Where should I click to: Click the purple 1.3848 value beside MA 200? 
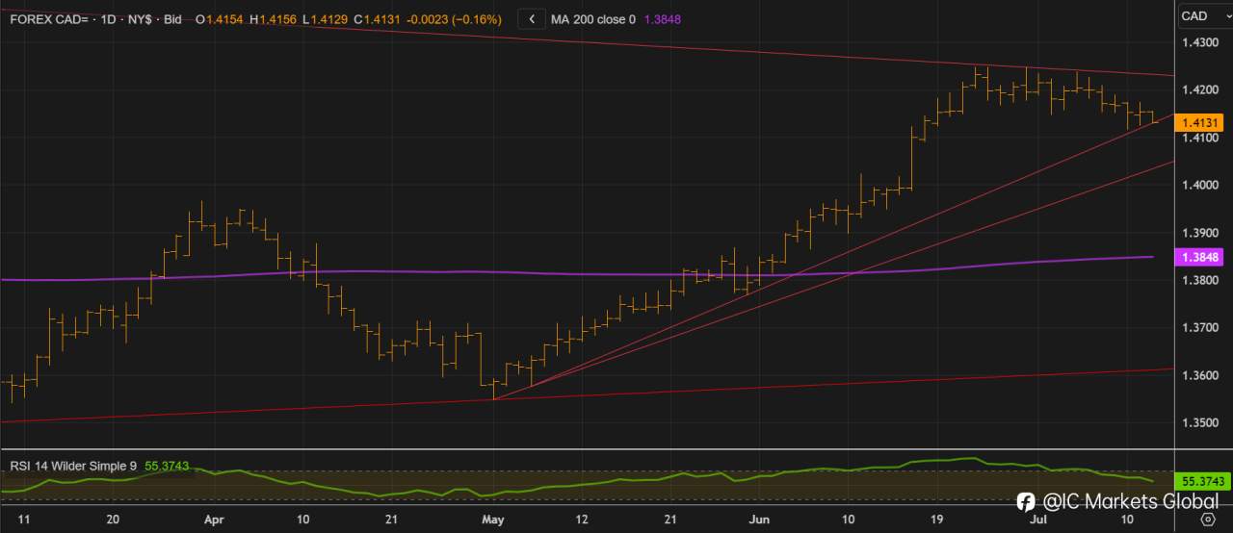point(662,18)
